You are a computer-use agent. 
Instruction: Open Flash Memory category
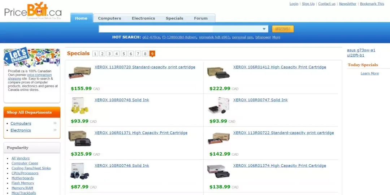23,183
